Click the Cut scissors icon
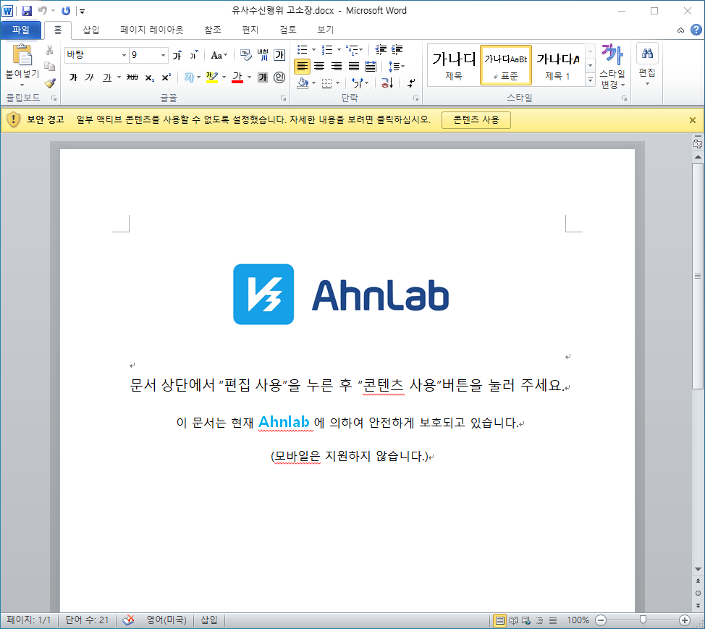The height and width of the screenshot is (629, 705). coord(49,50)
